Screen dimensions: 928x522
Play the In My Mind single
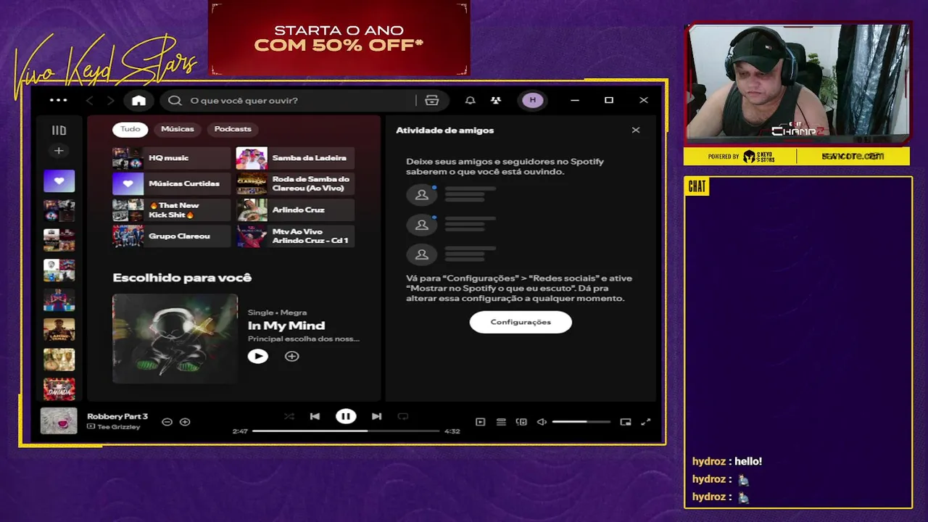[257, 356]
